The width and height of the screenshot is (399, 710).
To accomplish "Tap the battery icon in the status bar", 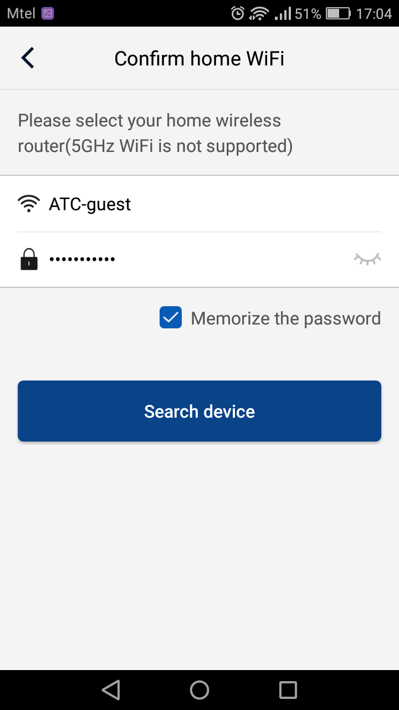I will point(338,13).
